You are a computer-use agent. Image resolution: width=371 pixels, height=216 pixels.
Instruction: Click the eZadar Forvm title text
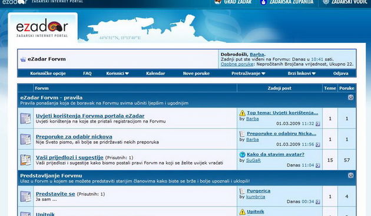point(47,59)
